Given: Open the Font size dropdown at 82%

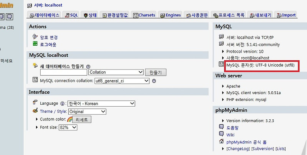Looking at the screenshot, I should (68, 127).
